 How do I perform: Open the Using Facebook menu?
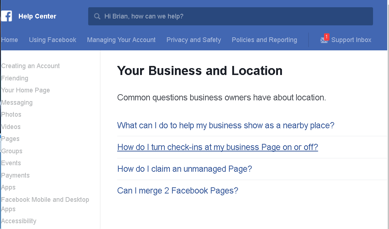tap(52, 40)
